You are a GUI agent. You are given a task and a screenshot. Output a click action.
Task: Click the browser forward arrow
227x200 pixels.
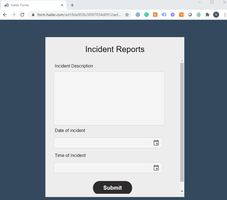pyautogui.click(x=14, y=15)
